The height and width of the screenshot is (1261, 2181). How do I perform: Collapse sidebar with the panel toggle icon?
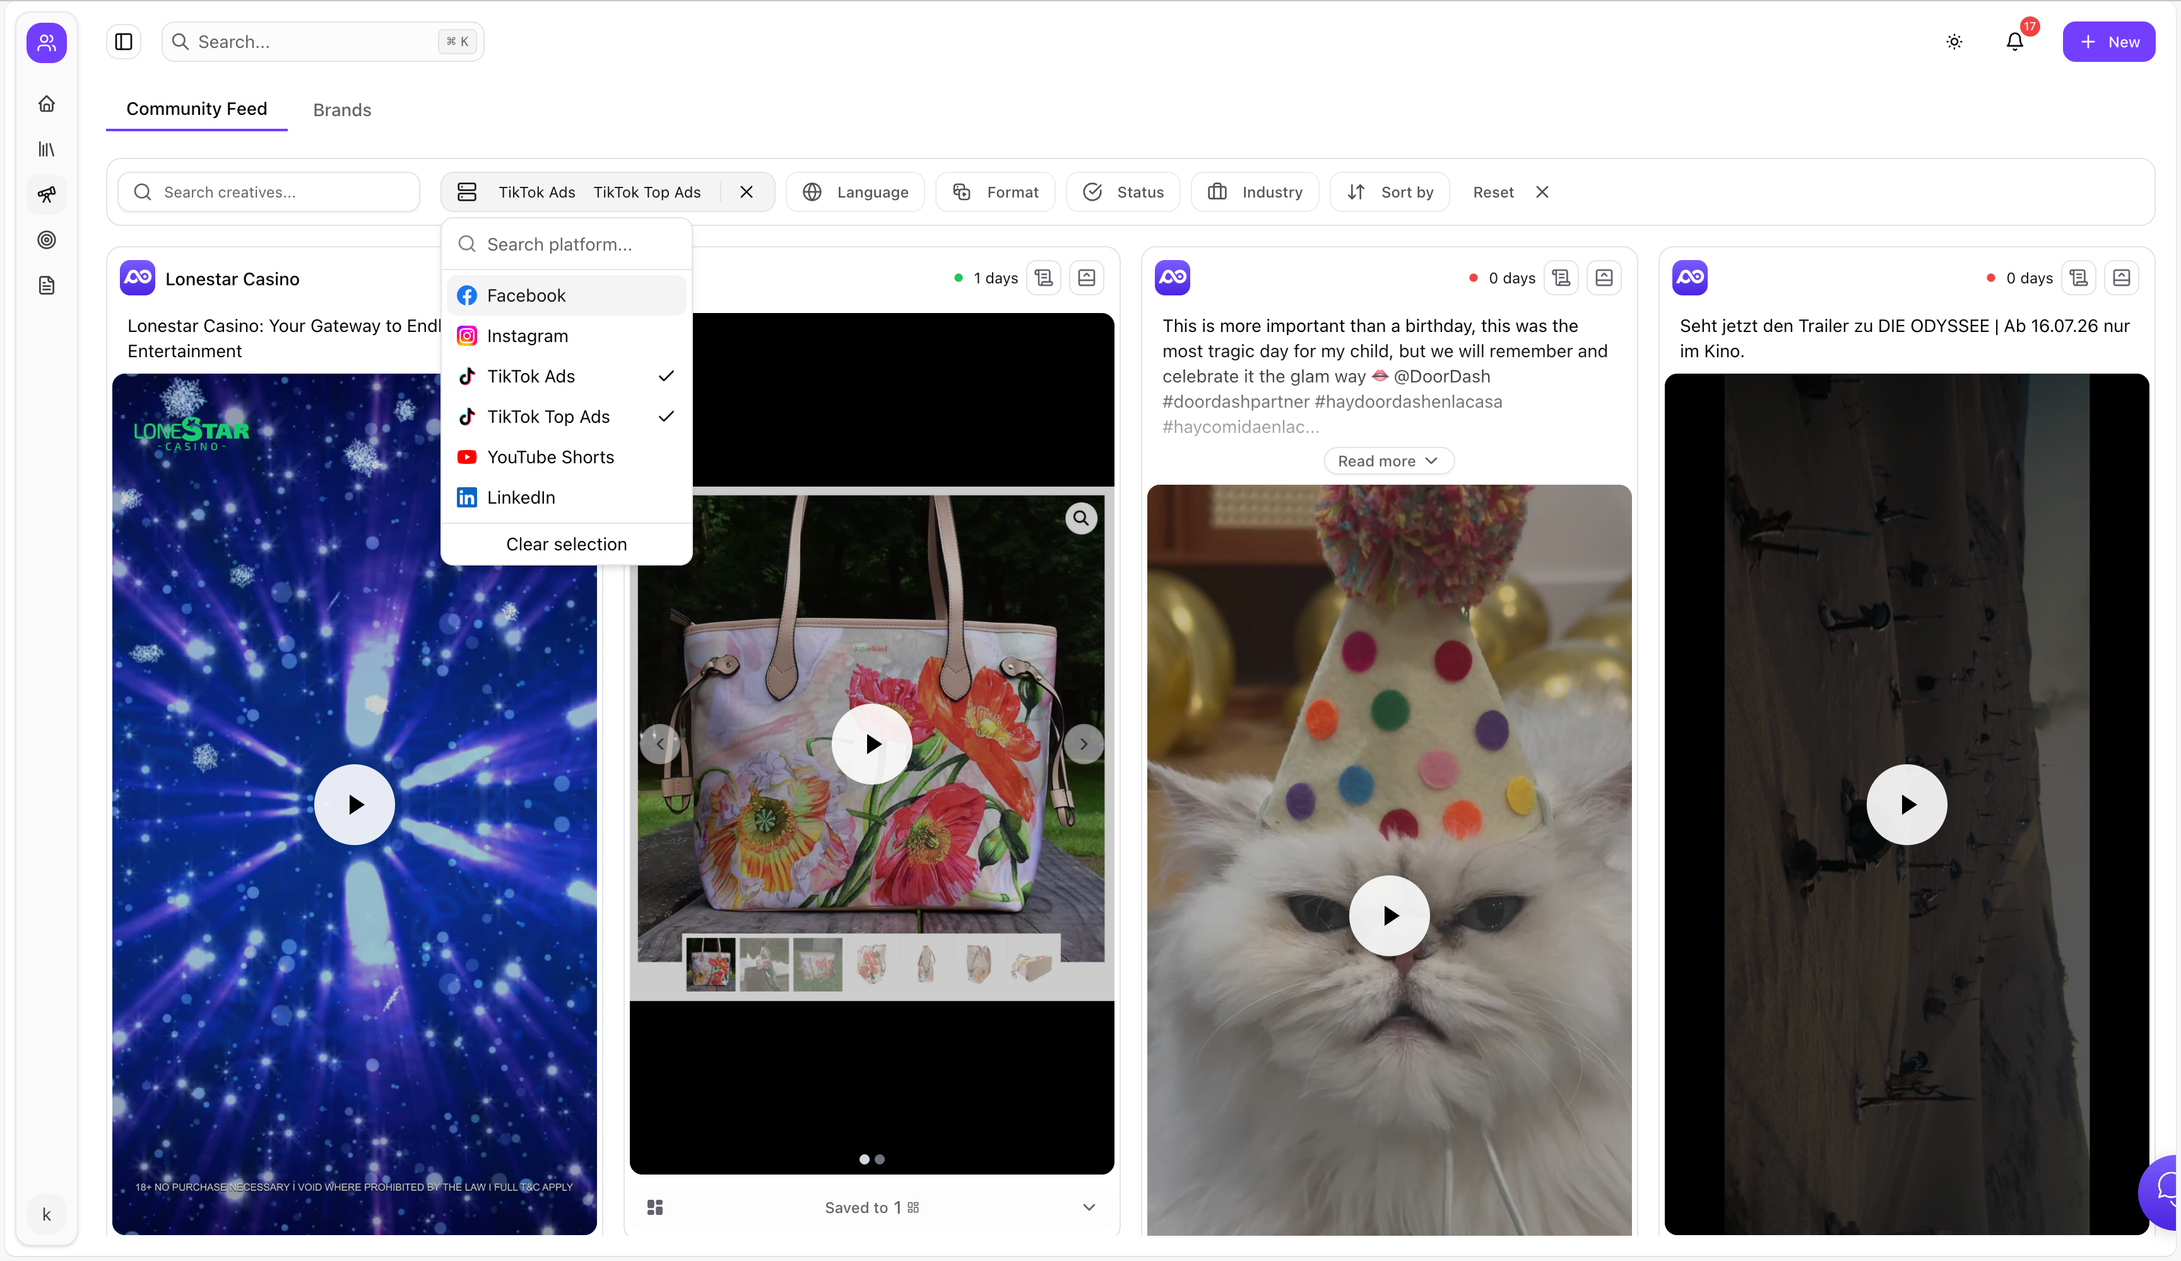coord(124,42)
